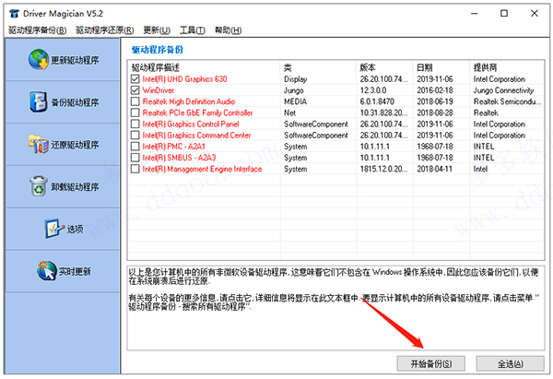Sort by the 版本 column header
This screenshot has height=379, width=553.
tap(384, 67)
